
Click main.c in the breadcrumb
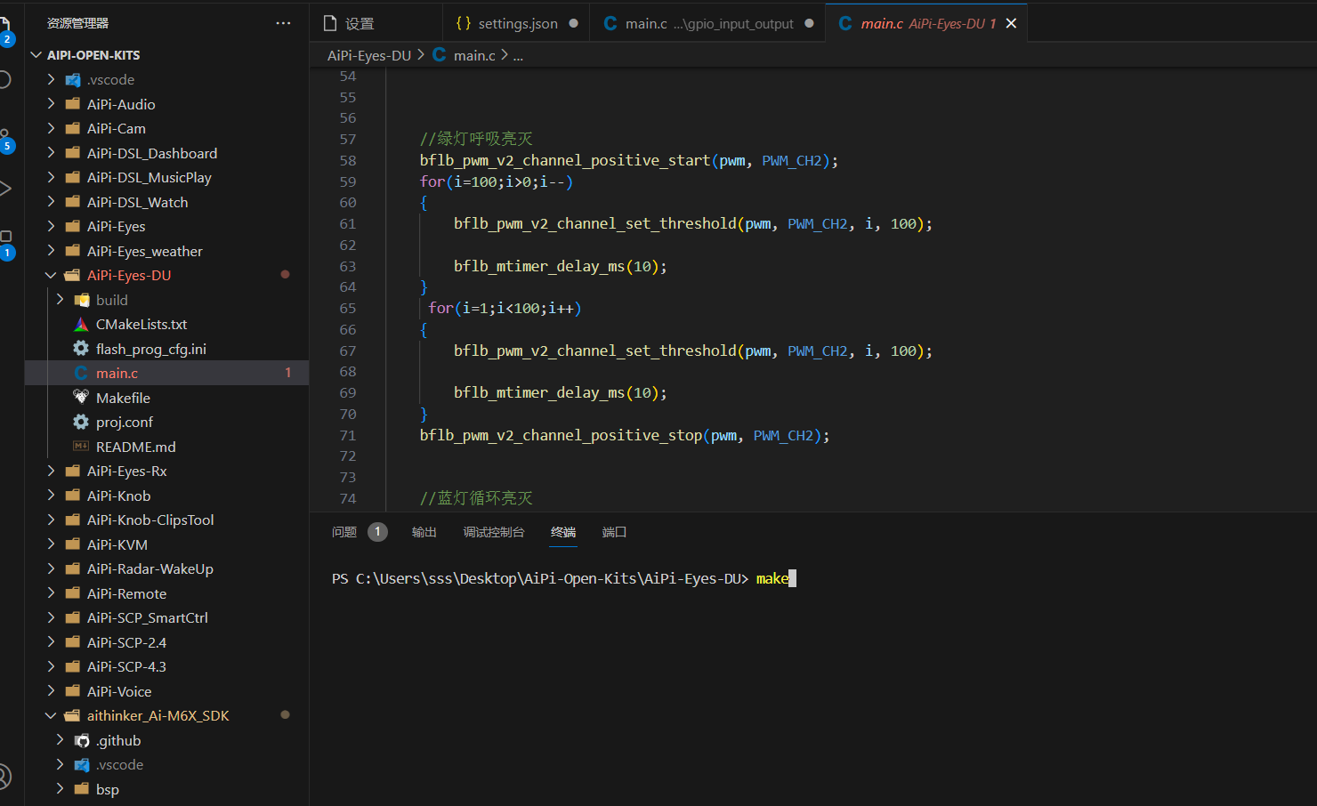pos(474,55)
